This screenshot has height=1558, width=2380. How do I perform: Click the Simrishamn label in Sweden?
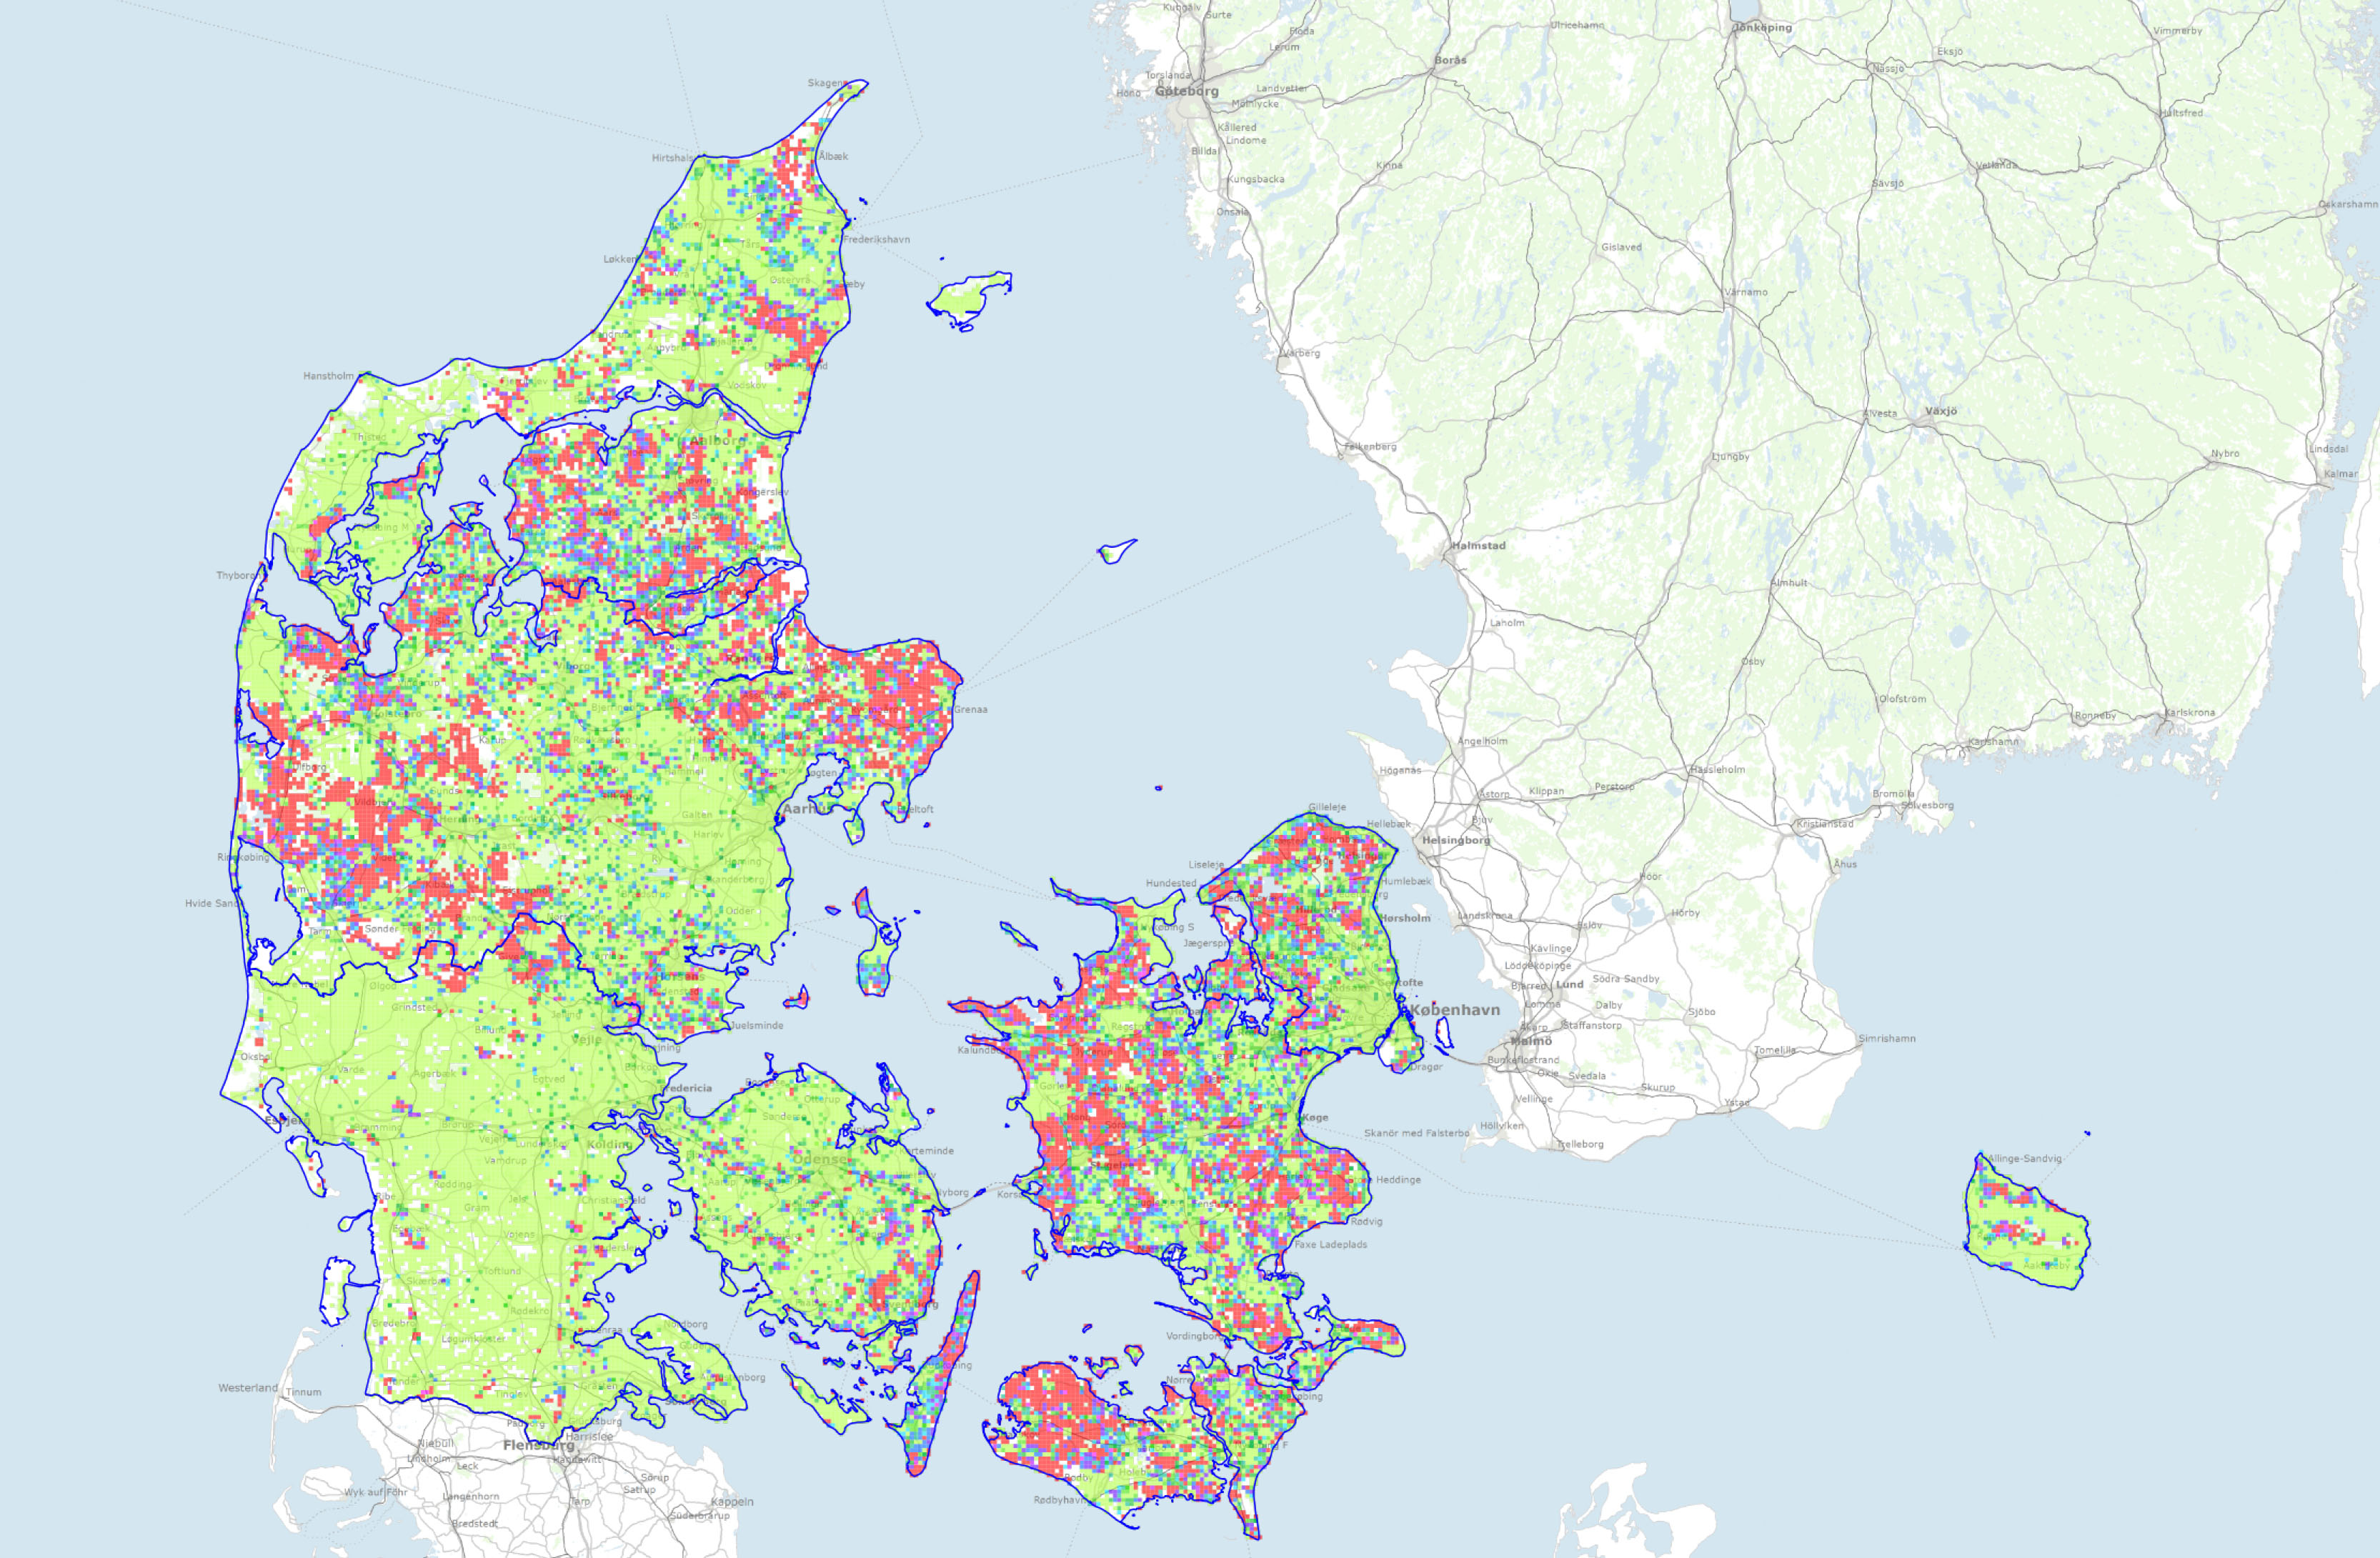tap(1887, 1039)
